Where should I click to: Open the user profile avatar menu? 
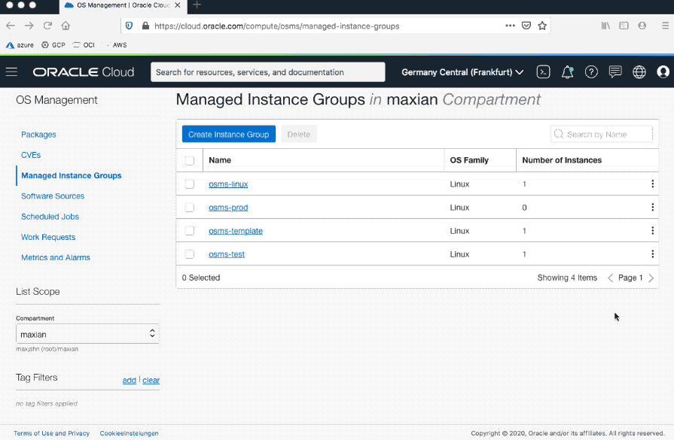click(663, 72)
